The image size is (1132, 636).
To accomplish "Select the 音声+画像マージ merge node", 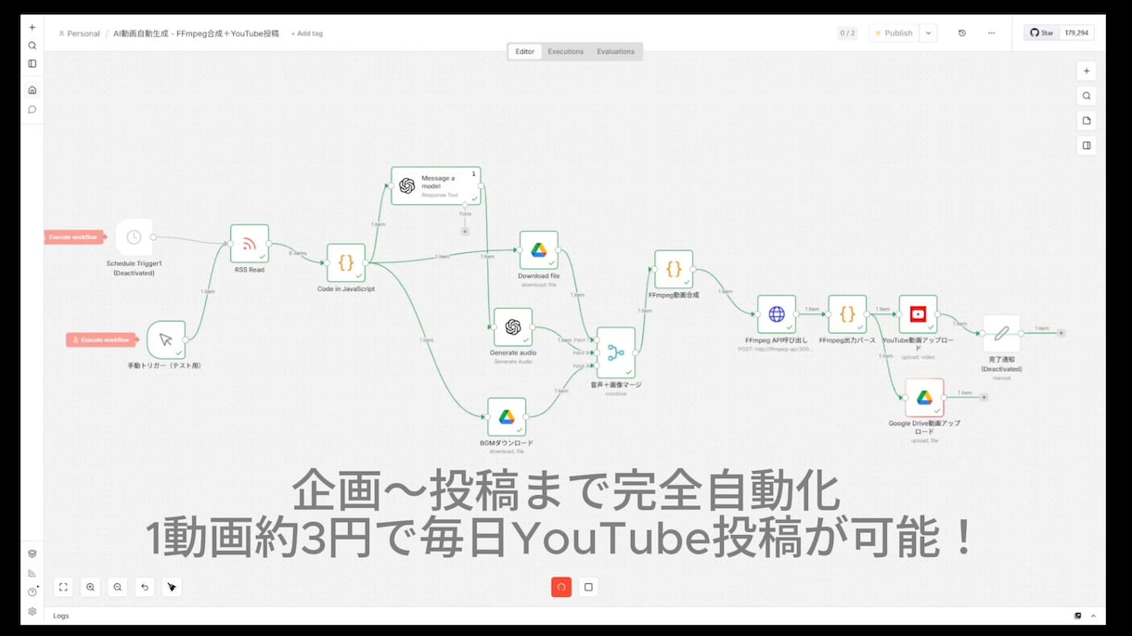I will 616,352.
